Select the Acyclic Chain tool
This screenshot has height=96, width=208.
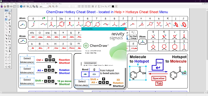coord(6,51)
